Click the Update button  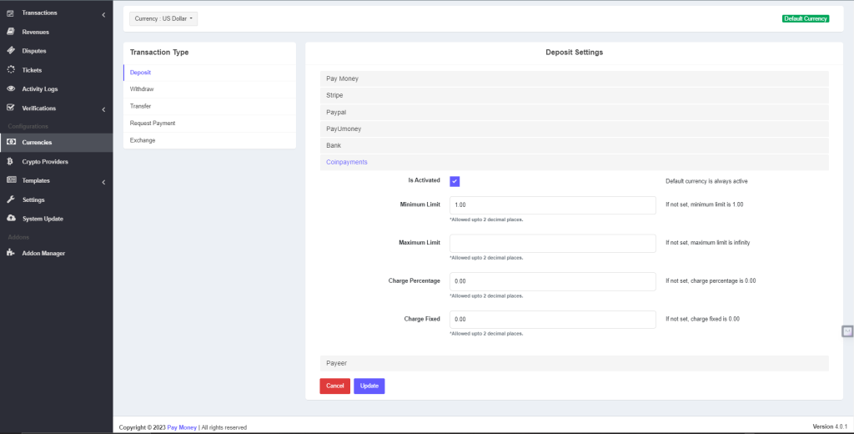point(369,386)
